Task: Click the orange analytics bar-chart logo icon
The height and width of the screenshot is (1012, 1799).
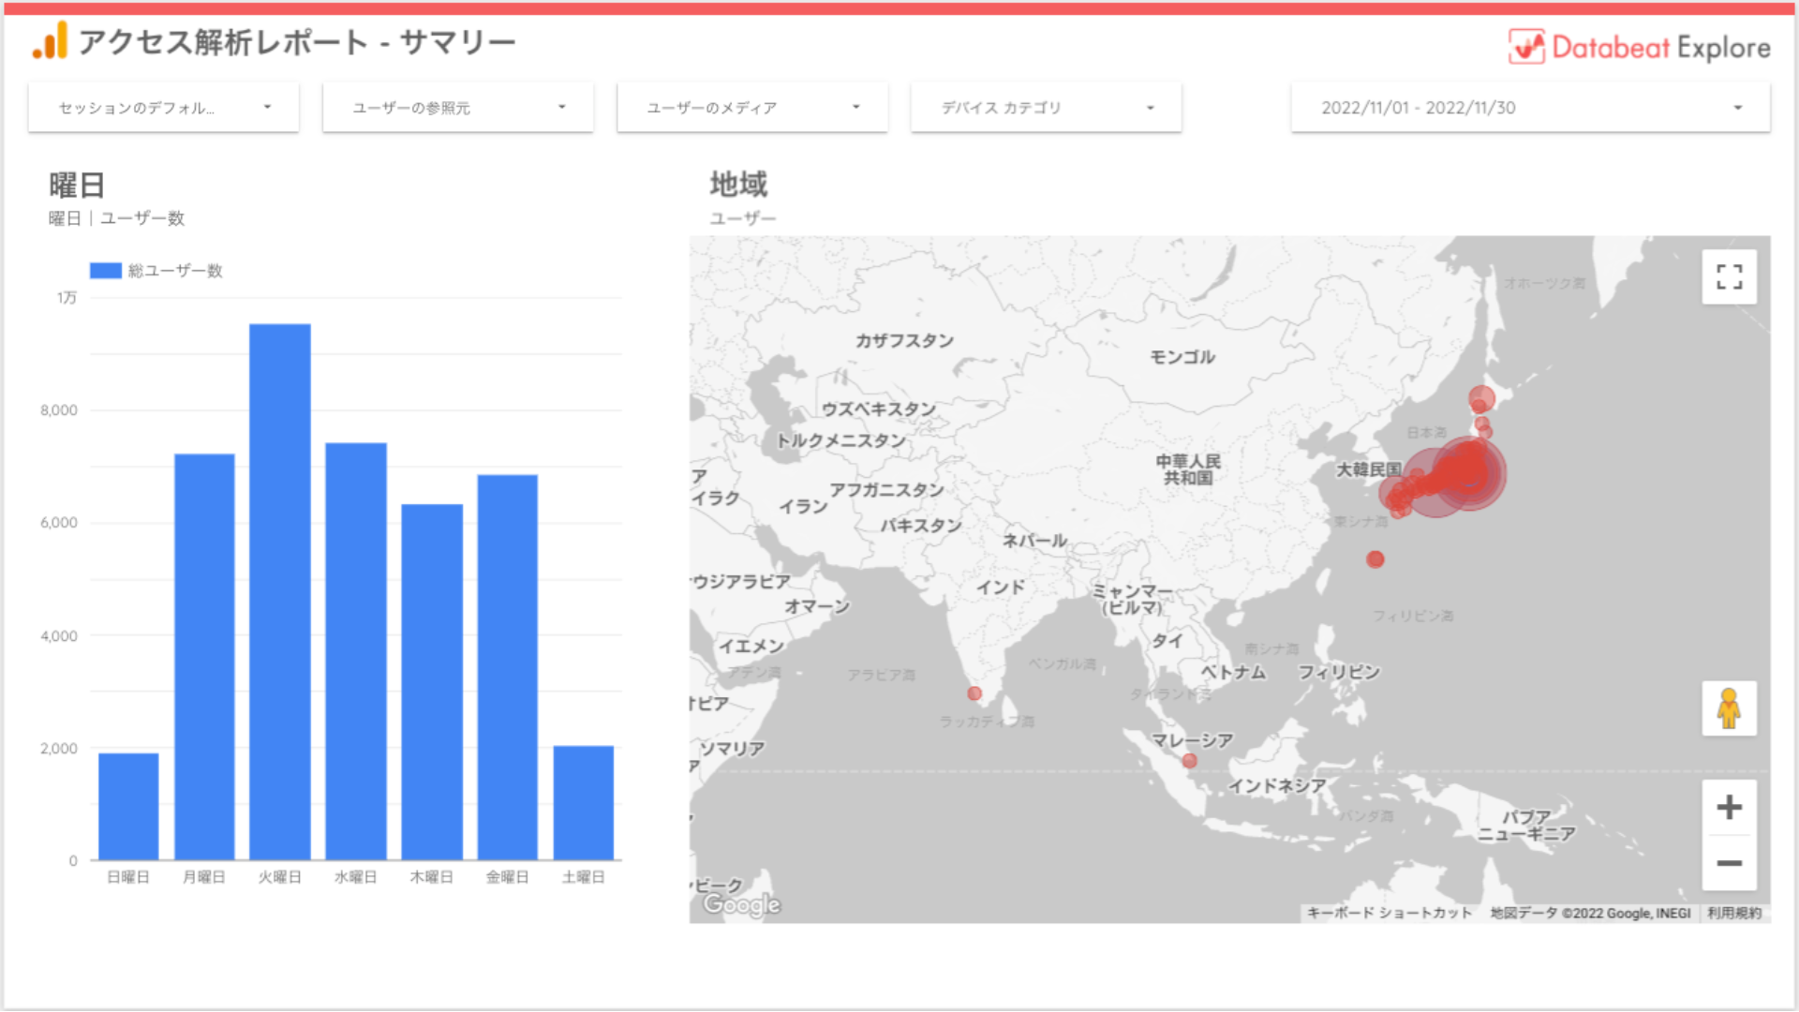Action: coord(51,41)
